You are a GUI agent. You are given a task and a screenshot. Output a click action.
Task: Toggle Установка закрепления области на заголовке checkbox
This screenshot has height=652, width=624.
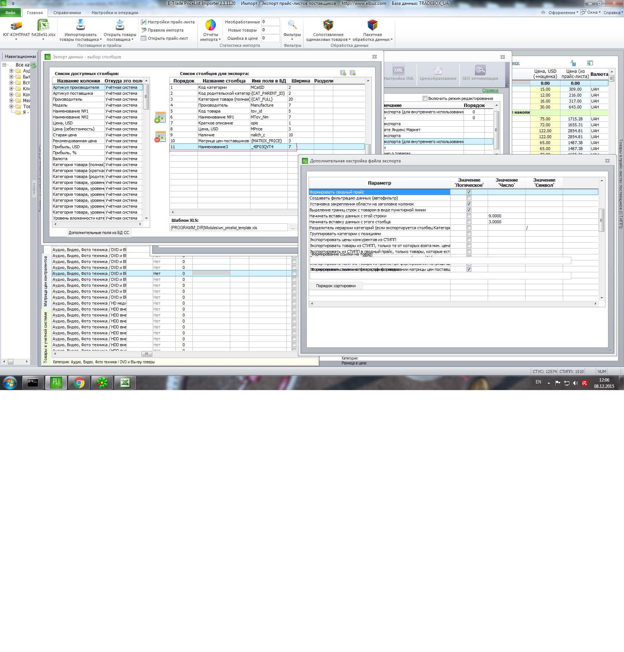coord(469,204)
